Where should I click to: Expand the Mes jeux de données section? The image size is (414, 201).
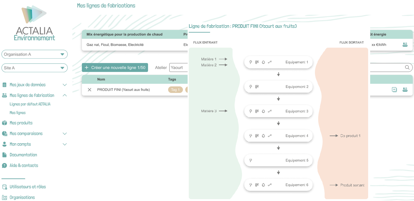65,85
